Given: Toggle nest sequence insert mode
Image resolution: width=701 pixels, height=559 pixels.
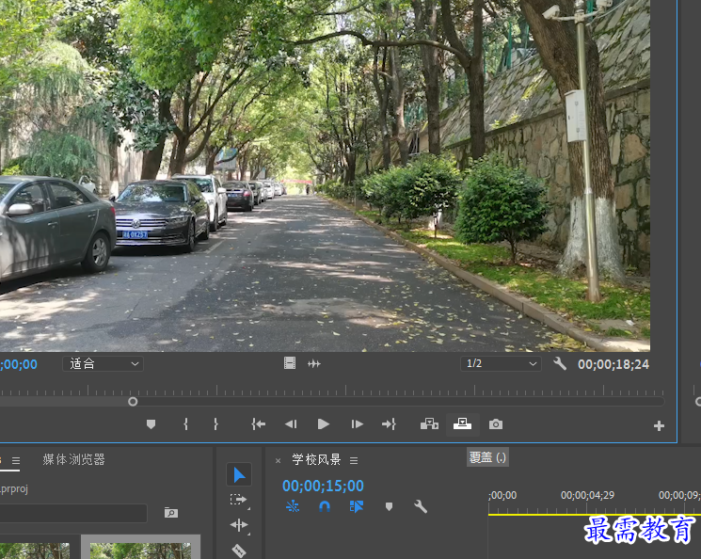Looking at the screenshot, I should (x=293, y=506).
